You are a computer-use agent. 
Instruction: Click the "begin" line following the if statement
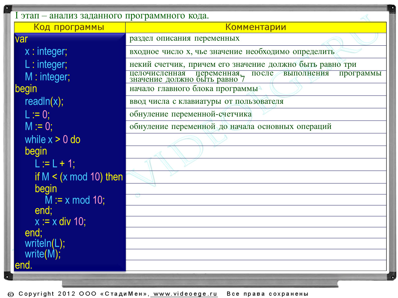click(46, 189)
